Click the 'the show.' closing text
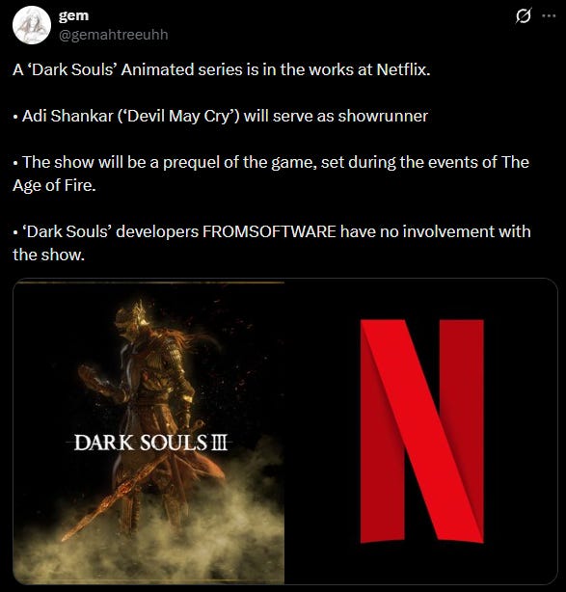Screen dimensions: 566x592 tap(49, 255)
